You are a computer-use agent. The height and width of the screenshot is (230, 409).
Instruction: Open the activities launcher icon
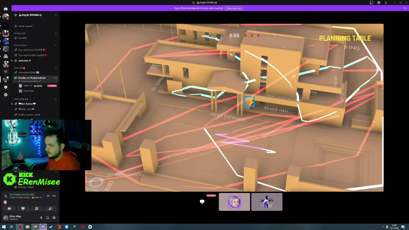(37, 209)
